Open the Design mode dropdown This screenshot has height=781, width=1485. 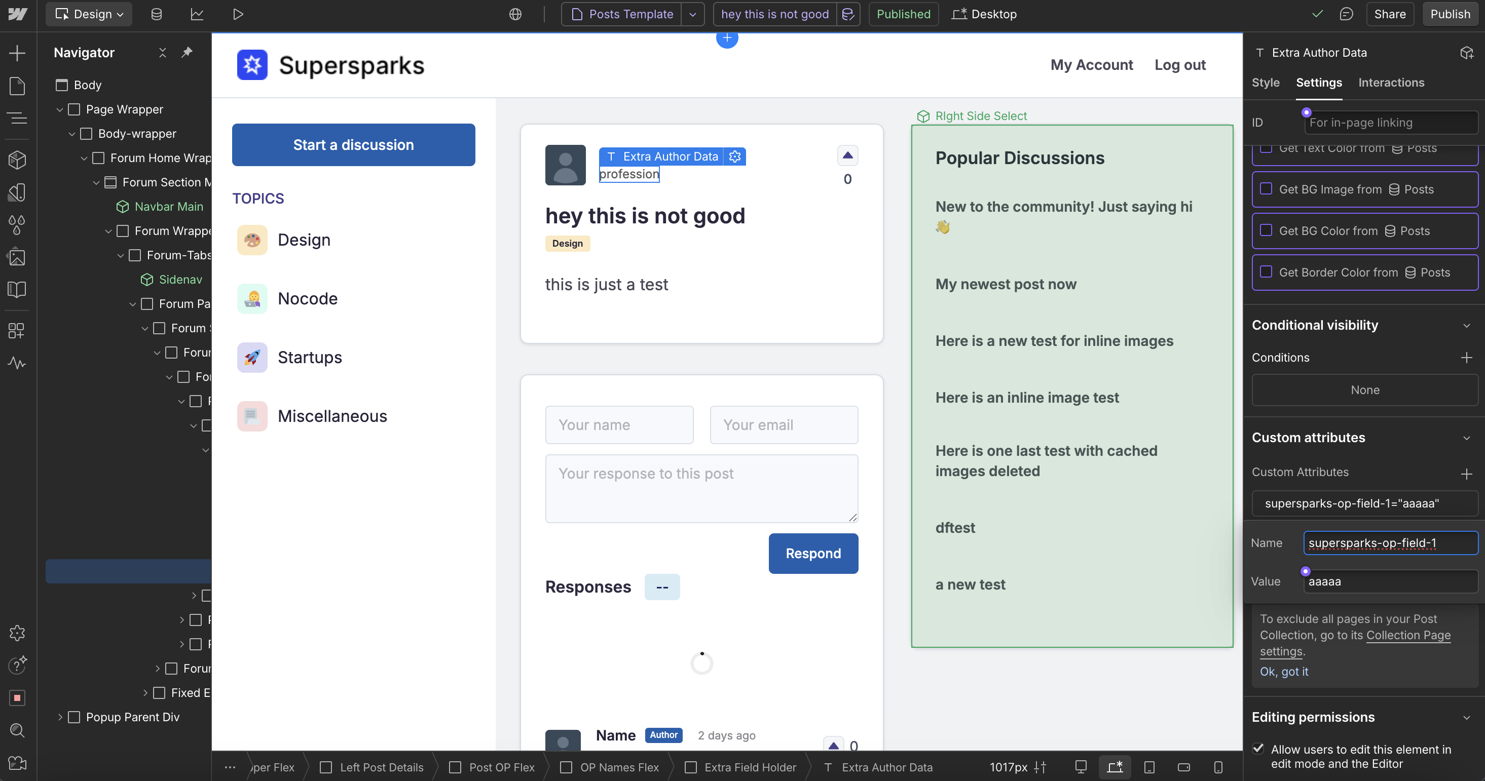click(89, 14)
